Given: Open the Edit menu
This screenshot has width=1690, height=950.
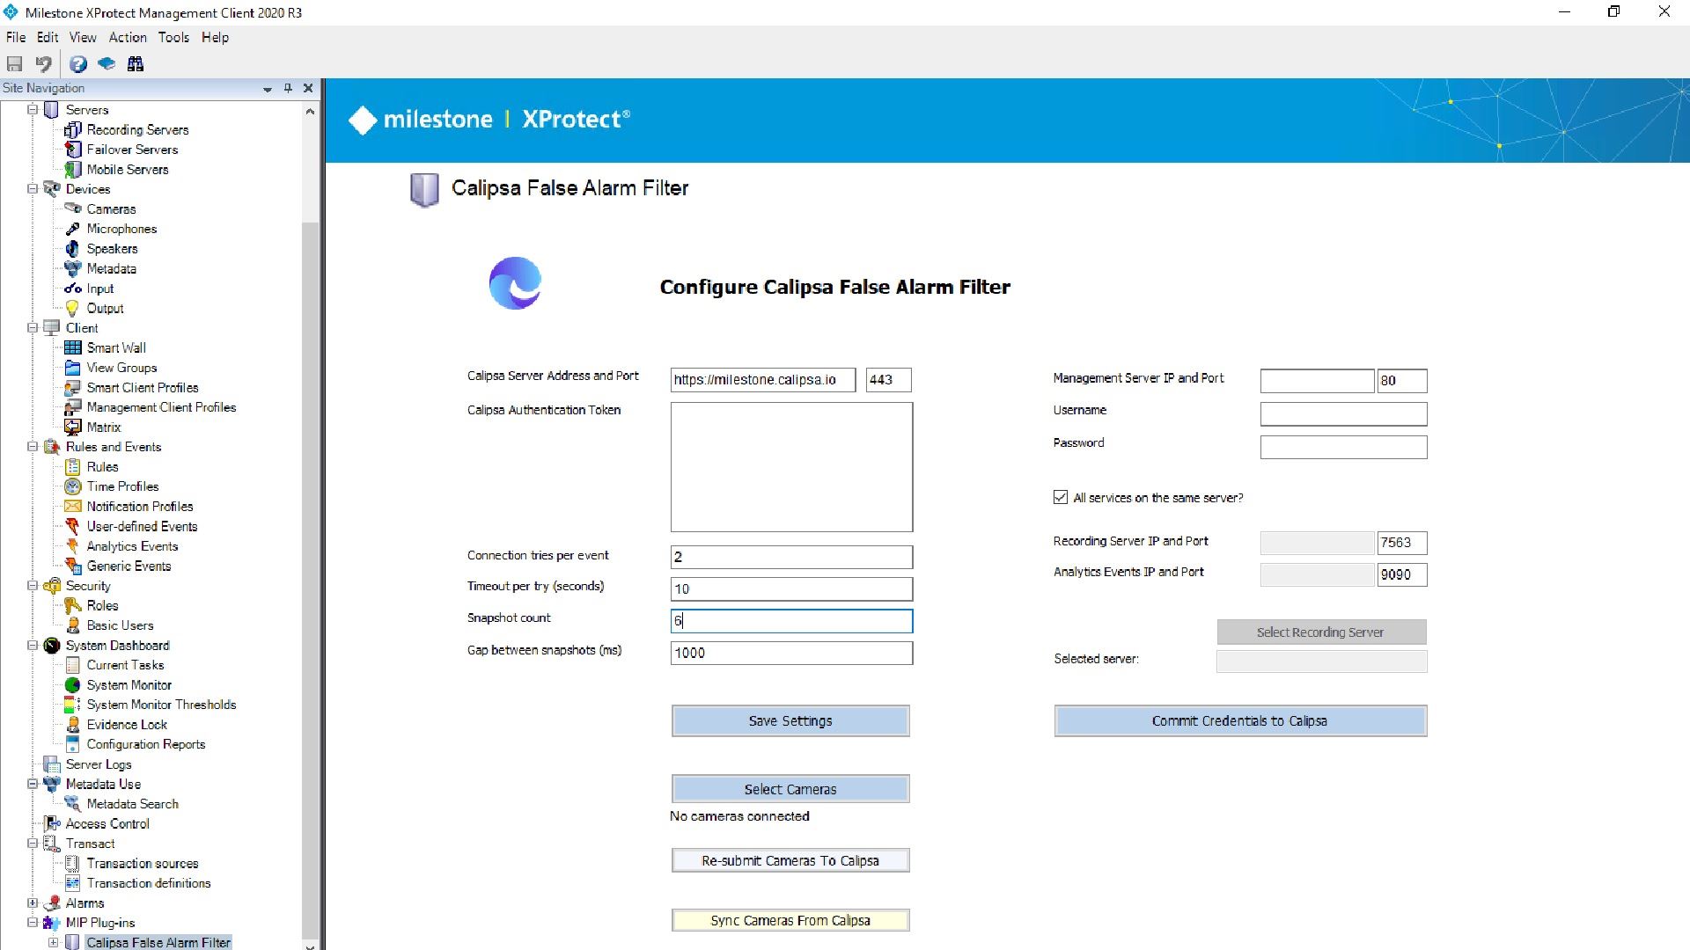Looking at the screenshot, I should tap(48, 37).
